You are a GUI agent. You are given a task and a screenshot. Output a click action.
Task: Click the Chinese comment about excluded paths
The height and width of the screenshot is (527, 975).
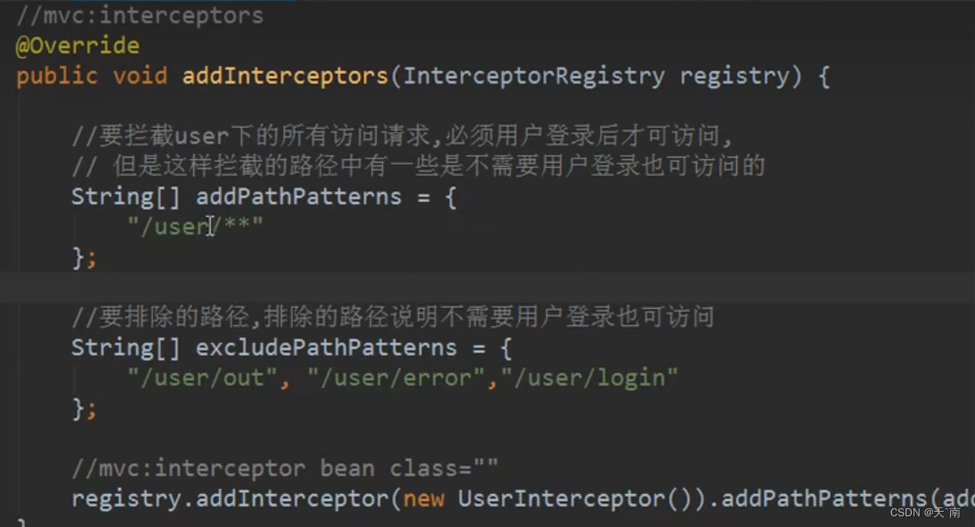393,317
